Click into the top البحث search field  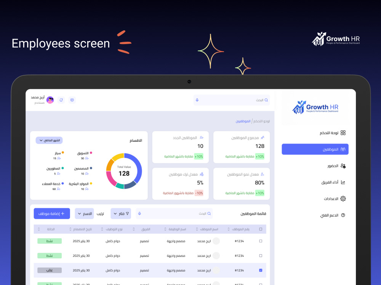pyautogui.click(x=232, y=100)
